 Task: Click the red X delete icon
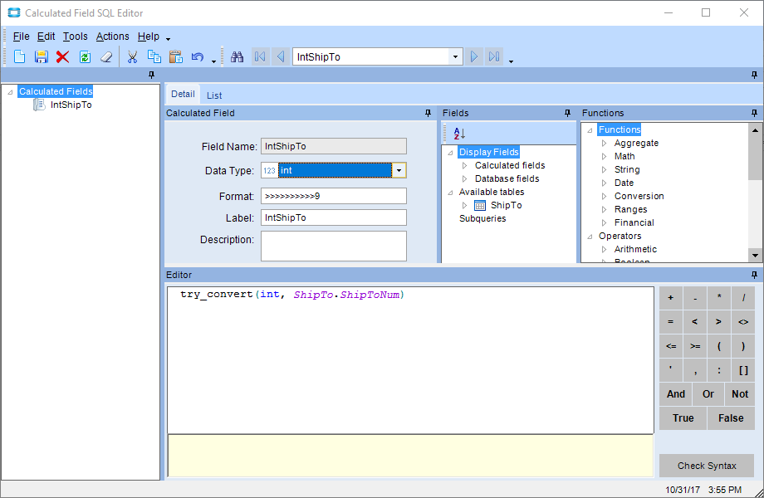point(62,57)
